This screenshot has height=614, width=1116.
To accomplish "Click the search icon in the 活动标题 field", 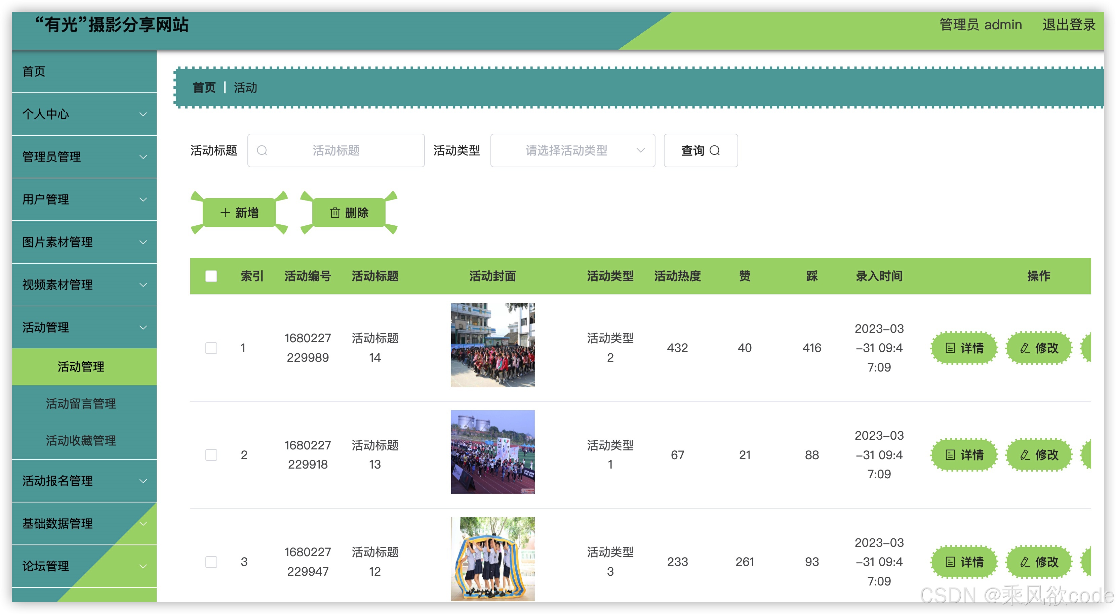I will pos(262,150).
